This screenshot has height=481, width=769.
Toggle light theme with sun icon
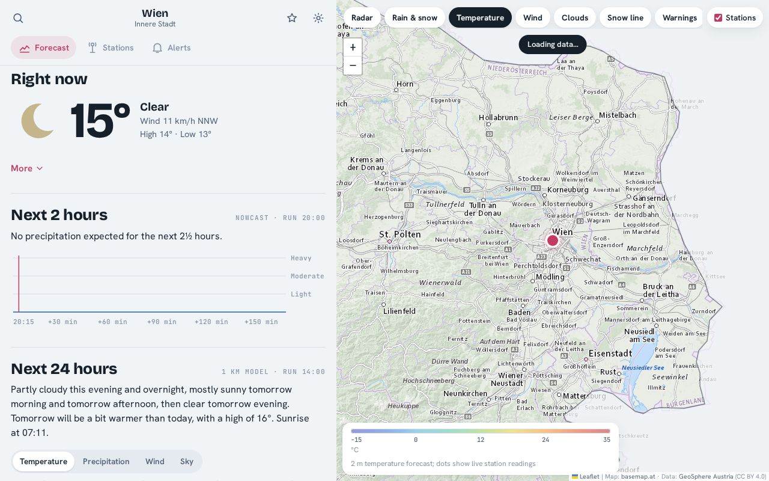[318, 18]
